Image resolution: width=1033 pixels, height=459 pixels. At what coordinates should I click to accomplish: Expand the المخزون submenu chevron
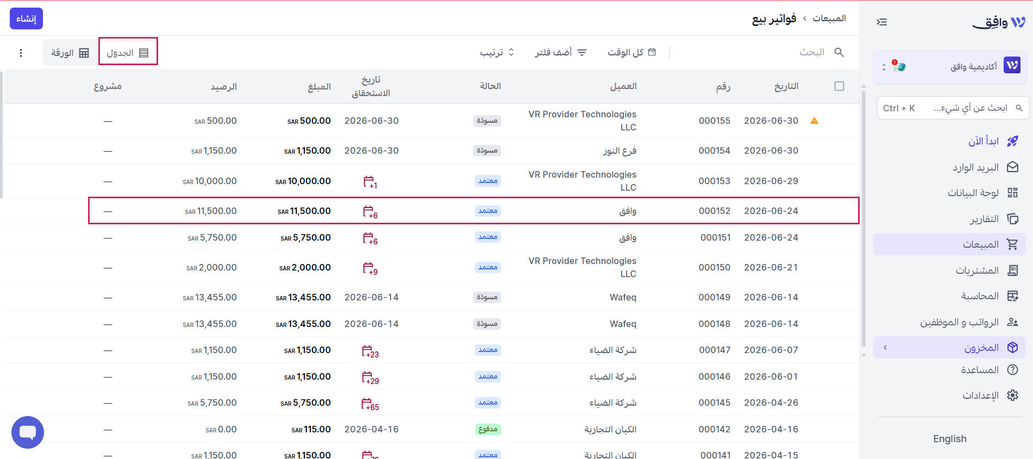tap(885, 348)
